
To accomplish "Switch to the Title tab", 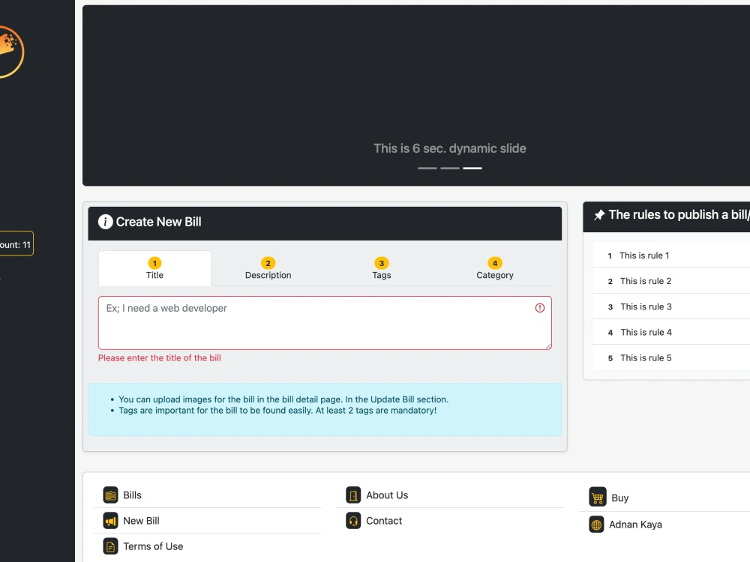I will (x=154, y=268).
